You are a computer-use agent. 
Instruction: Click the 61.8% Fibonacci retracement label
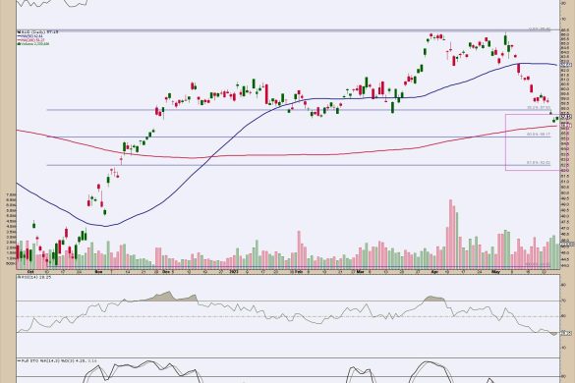click(539, 162)
